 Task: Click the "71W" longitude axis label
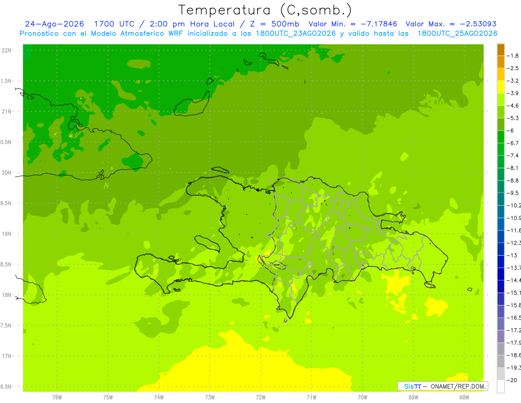pos(311,397)
